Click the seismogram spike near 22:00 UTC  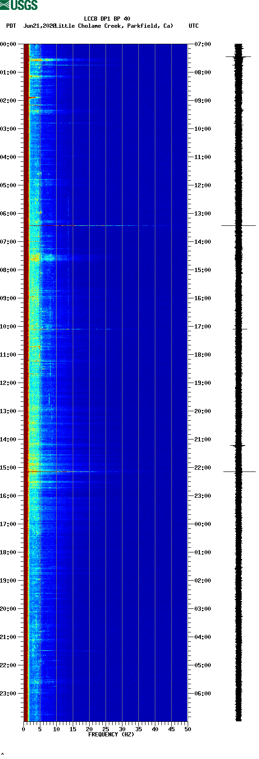tap(239, 471)
